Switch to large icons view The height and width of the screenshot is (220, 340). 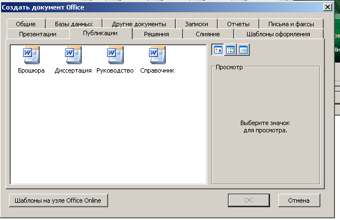click(x=217, y=50)
